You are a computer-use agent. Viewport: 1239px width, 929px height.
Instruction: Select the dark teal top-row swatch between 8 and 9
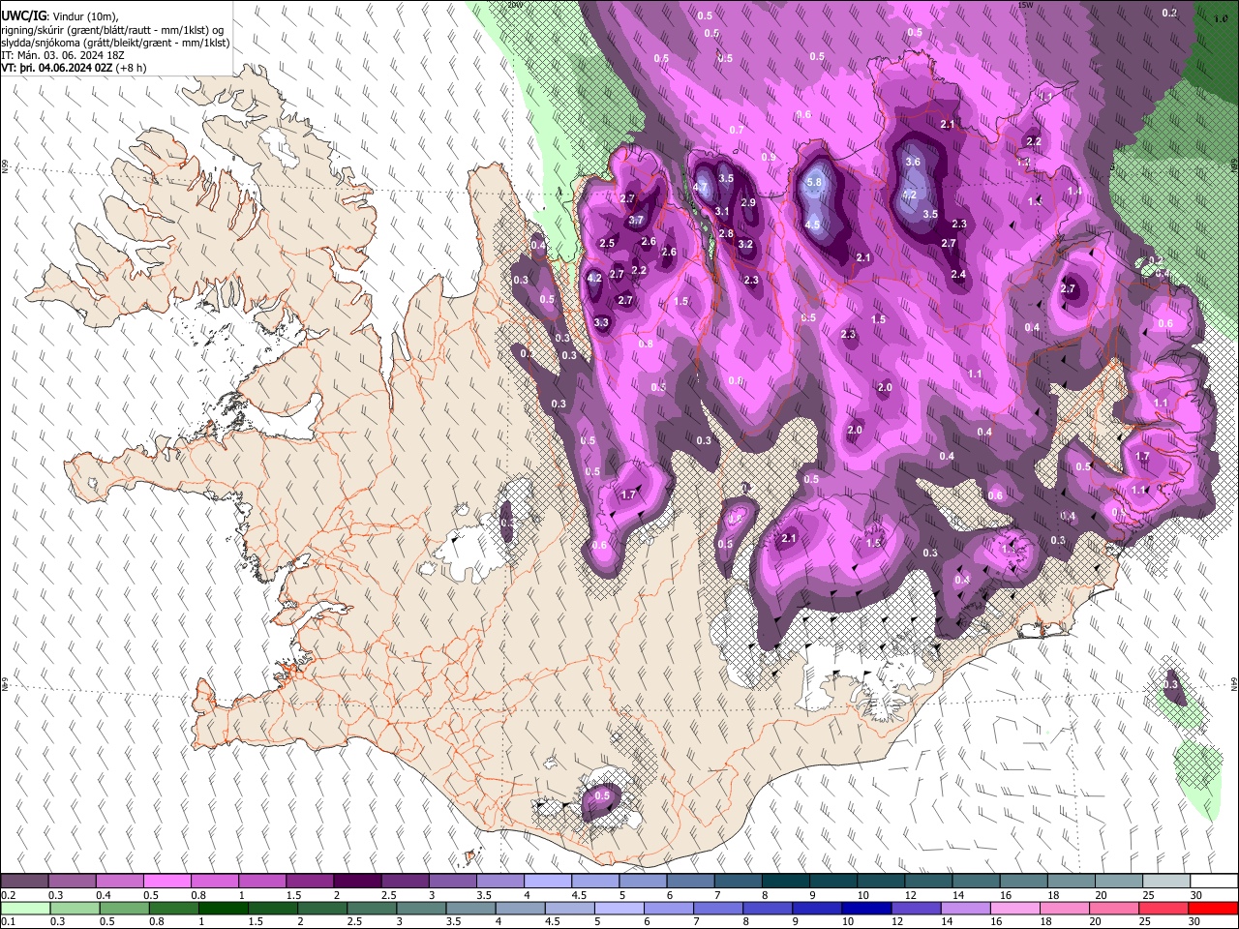[786, 882]
